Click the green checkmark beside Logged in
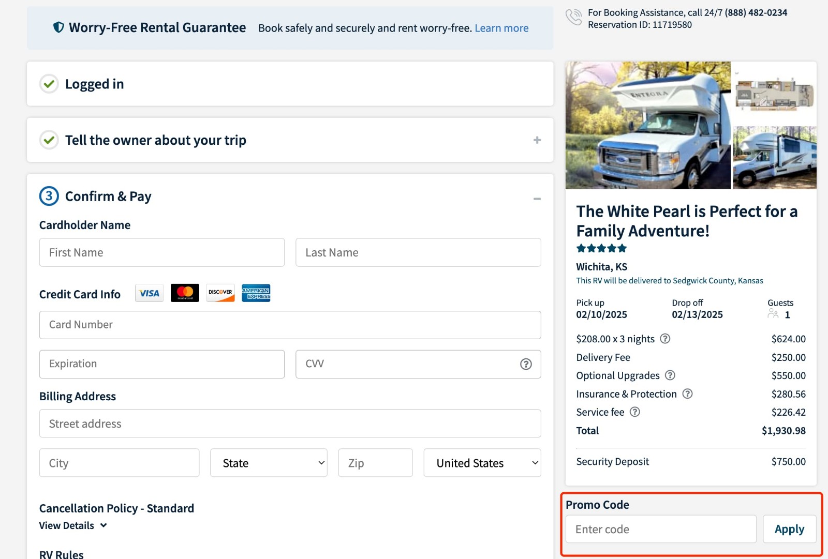Image resolution: width=828 pixels, height=559 pixels. [x=49, y=84]
